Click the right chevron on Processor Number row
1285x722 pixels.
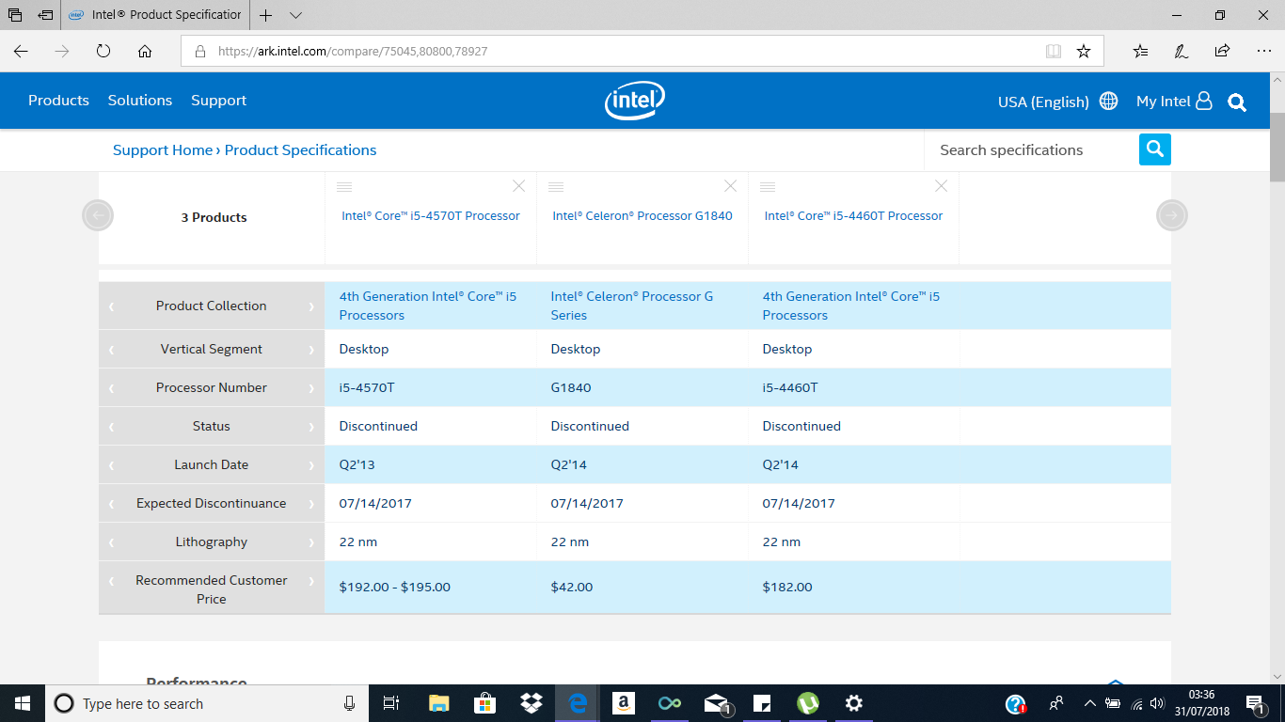tap(311, 388)
